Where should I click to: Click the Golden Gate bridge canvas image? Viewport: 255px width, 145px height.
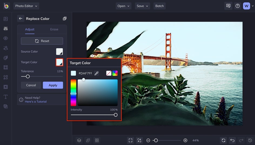165,73
